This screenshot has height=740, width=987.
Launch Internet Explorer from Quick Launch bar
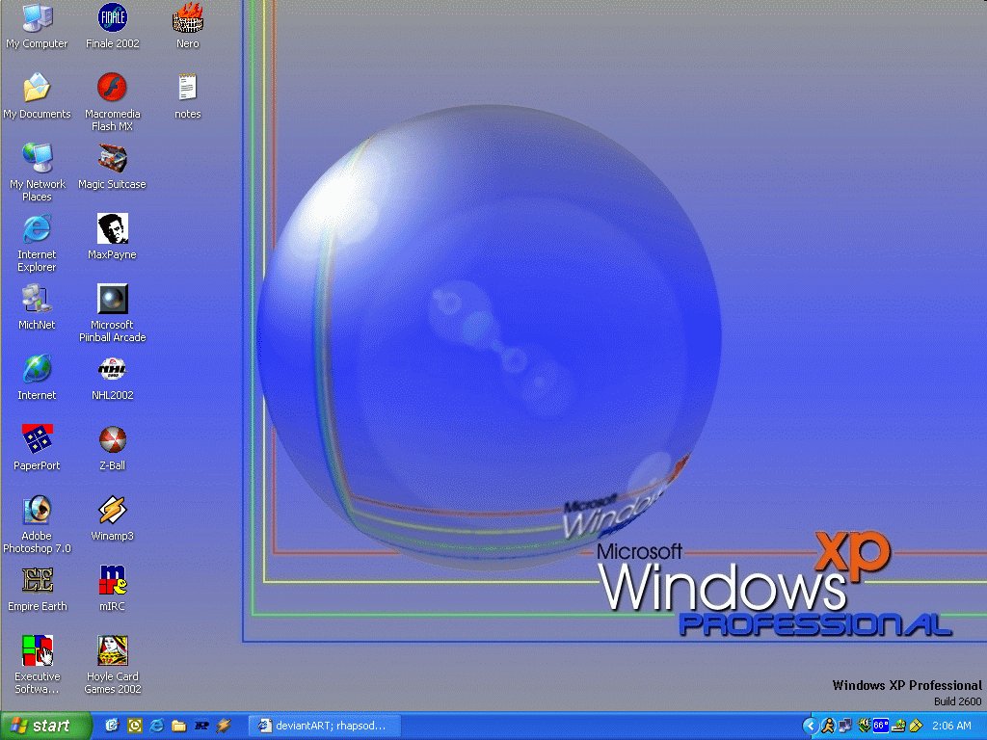157,726
